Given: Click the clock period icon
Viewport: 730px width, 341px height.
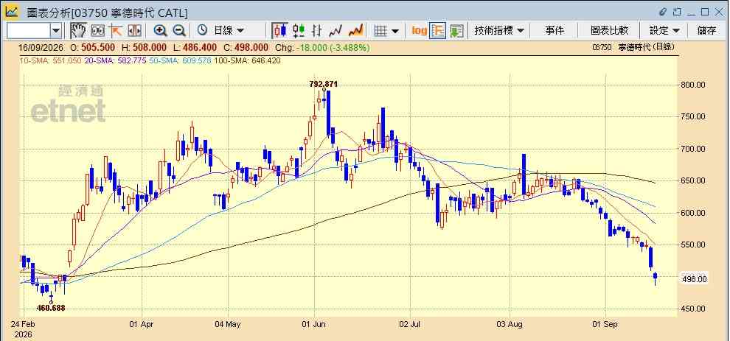Looking at the screenshot, I should pyautogui.click(x=202, y=31).
